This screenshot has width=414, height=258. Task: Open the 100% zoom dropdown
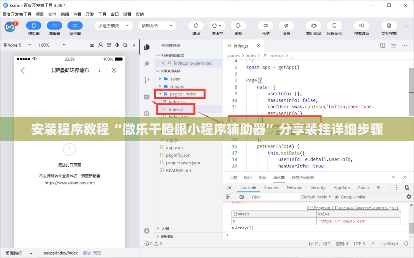[52, 45]
